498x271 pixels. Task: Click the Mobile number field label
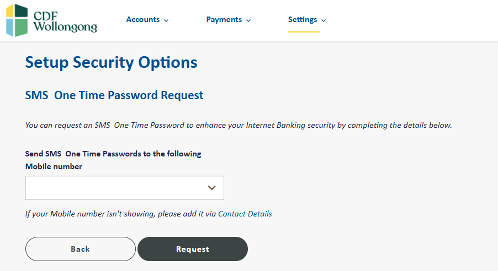point(54,166)
